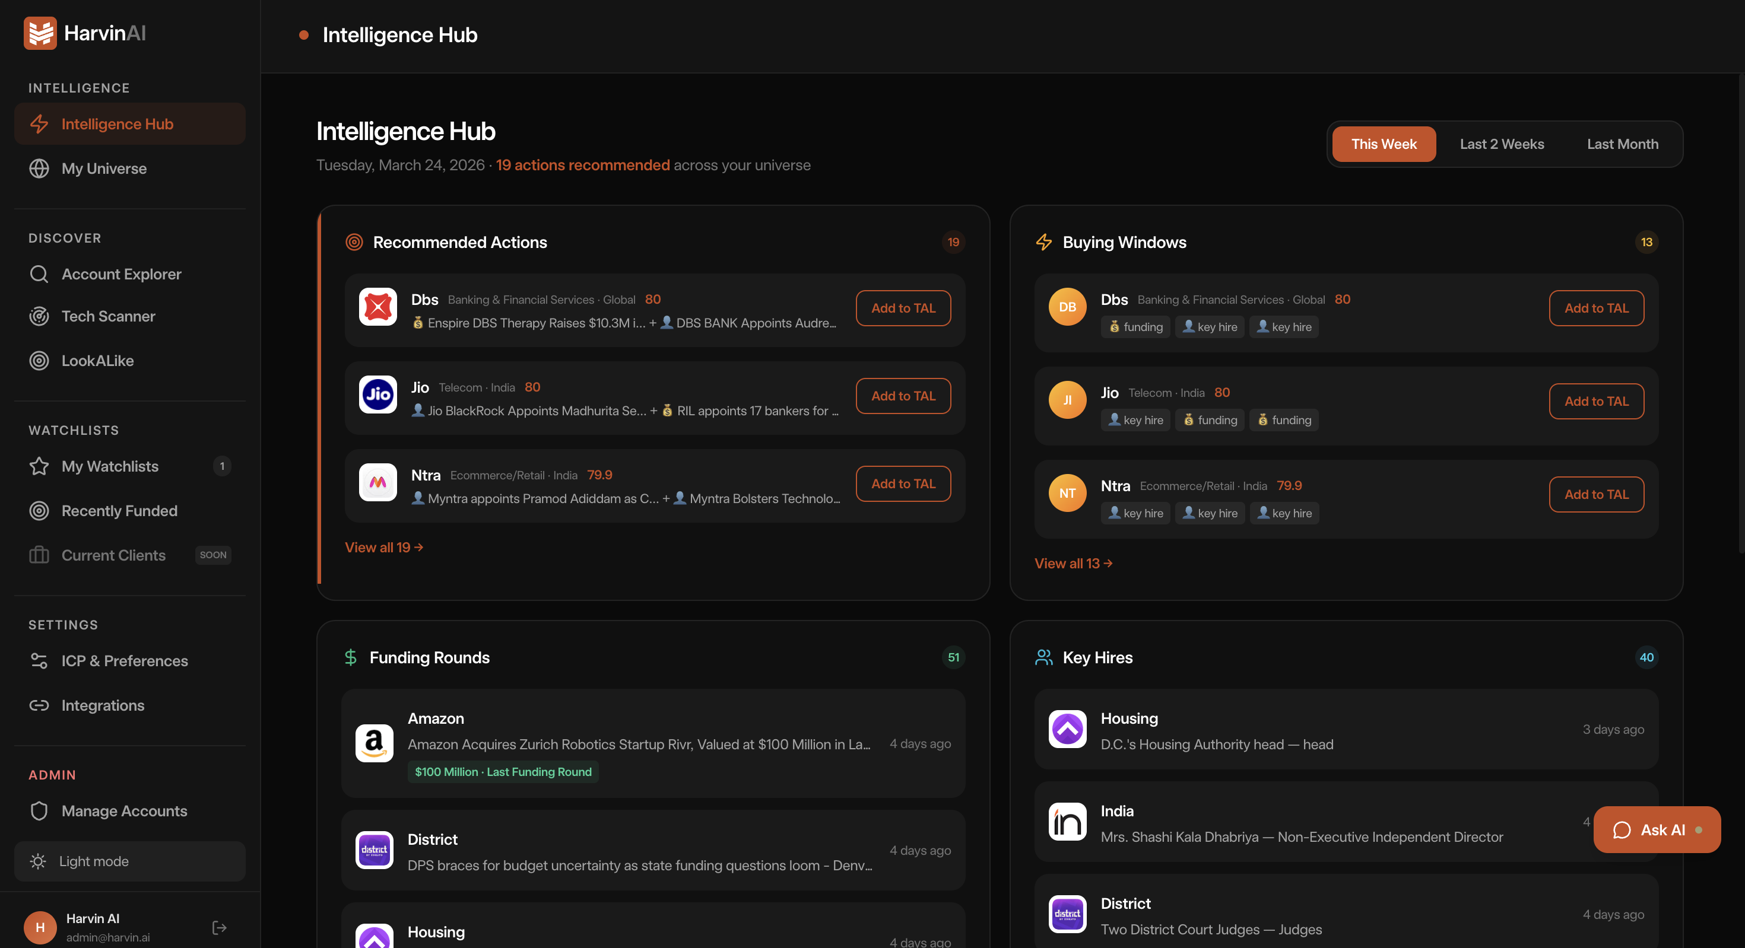Click the LookALike target icon

pos(39,361)
